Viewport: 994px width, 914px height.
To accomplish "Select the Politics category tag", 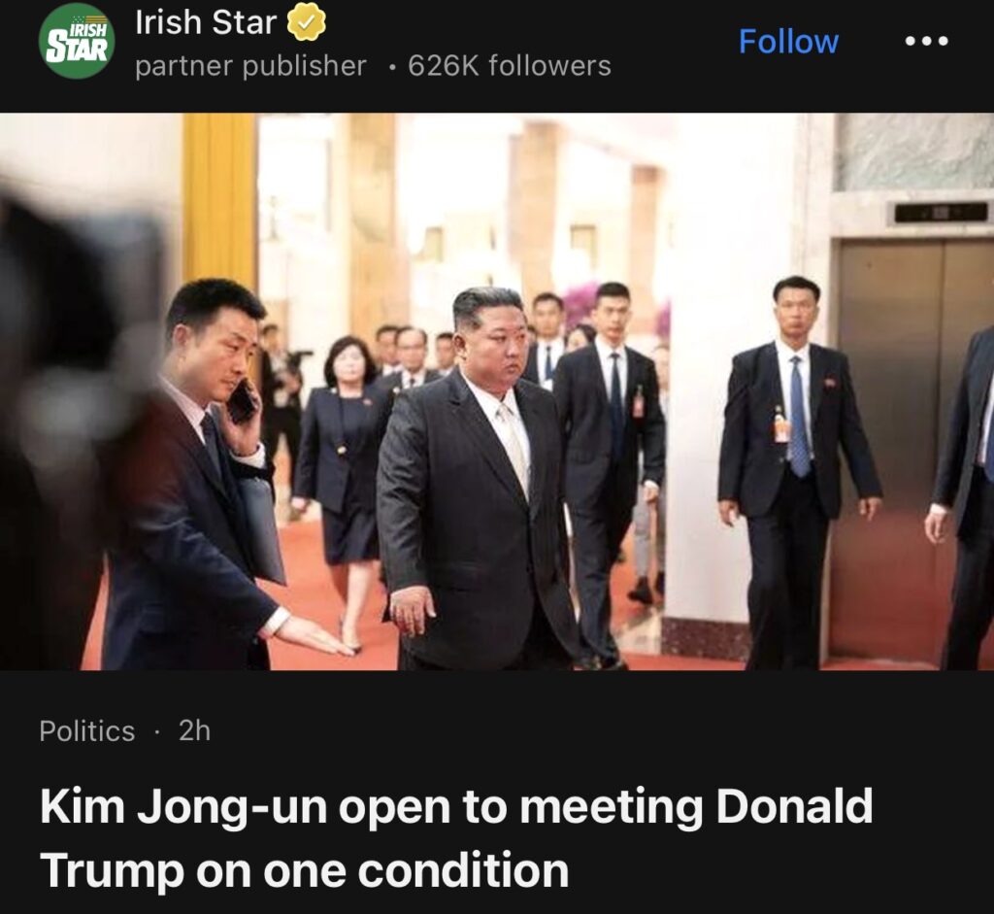I will point(86,731).
